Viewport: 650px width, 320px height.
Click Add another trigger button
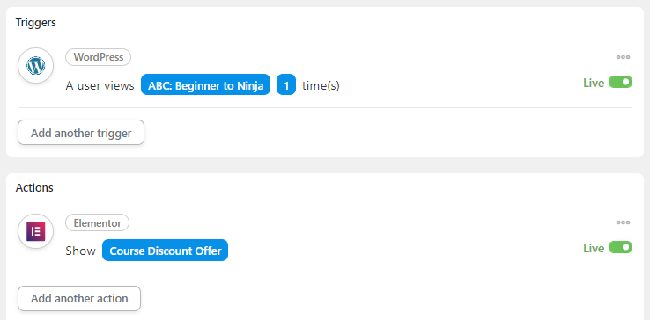click(x=81, y=133)
